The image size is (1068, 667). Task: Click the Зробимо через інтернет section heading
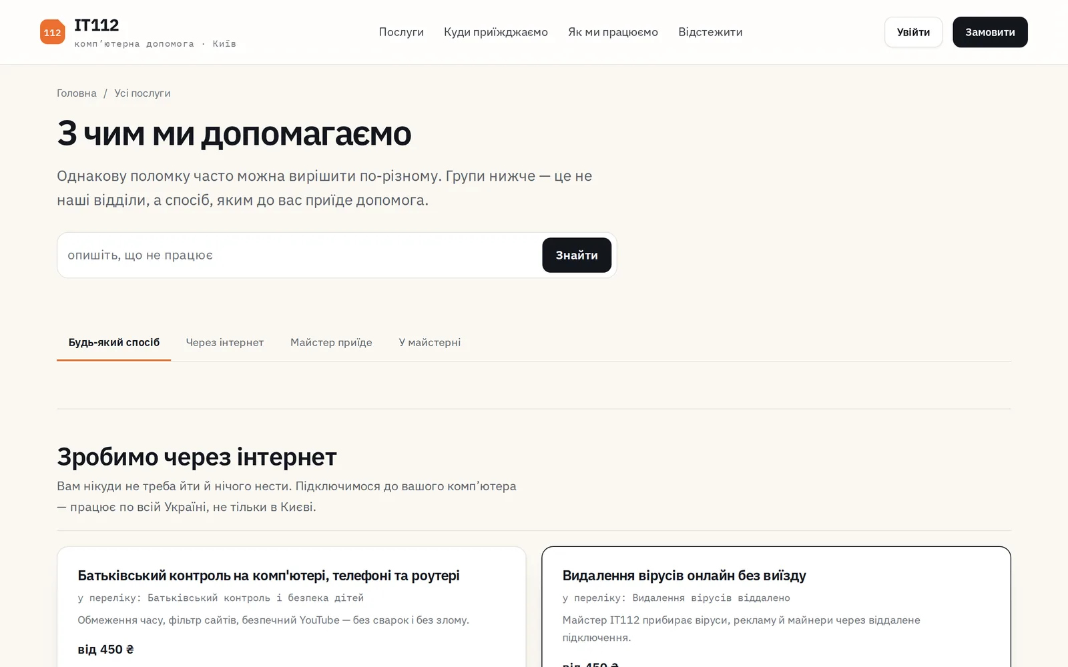coord(197,457)
